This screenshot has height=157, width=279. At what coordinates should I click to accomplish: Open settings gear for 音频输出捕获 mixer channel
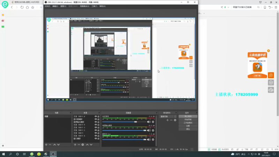pyautogui.click(x=153, y=130)
